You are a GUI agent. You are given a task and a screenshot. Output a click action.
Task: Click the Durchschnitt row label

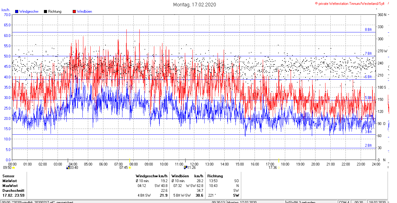13,191
